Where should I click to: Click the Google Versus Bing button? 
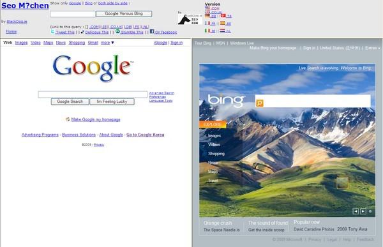(x=124, y=13)
